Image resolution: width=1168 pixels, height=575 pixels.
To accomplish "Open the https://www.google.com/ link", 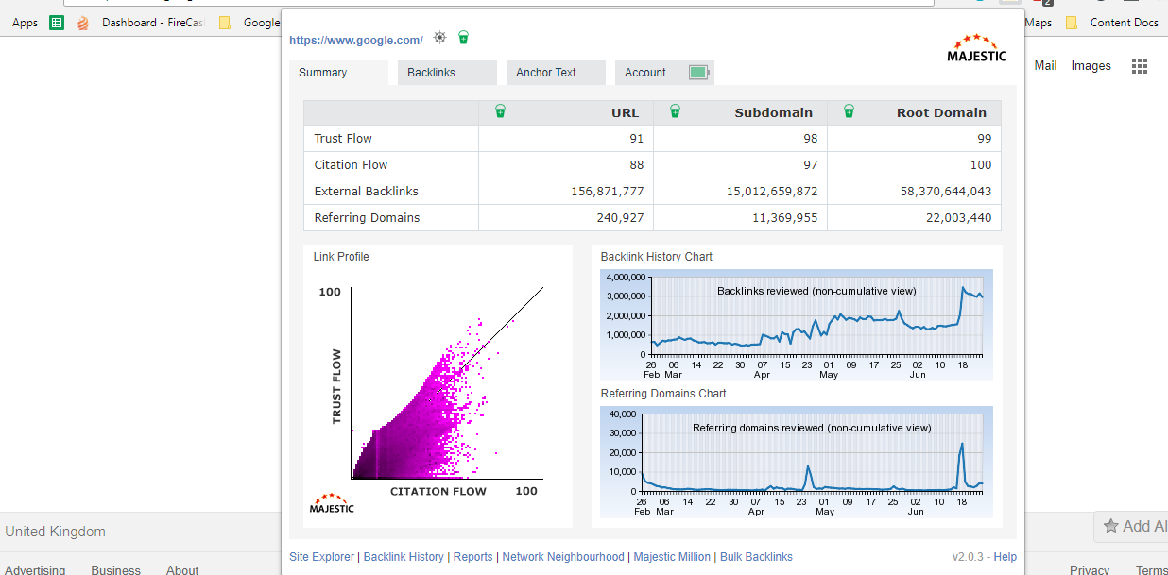I will point(356,41).
